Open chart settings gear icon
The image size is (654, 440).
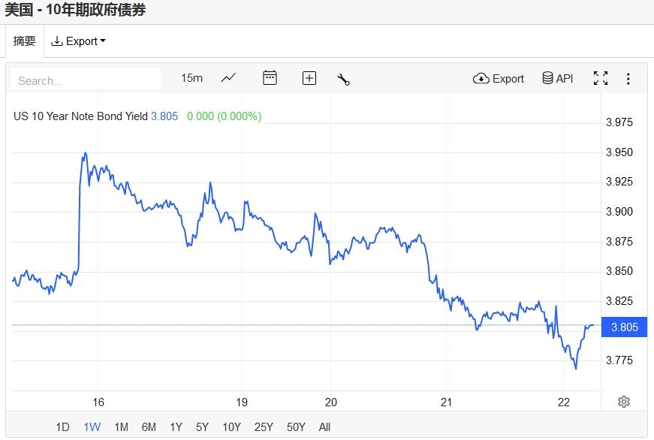coord(623,402)
